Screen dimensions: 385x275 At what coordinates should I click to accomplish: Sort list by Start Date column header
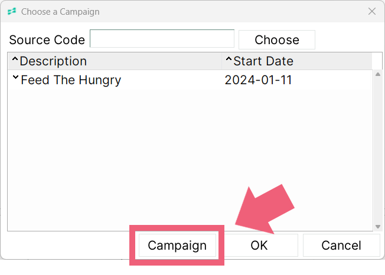(x=263, y=61)
